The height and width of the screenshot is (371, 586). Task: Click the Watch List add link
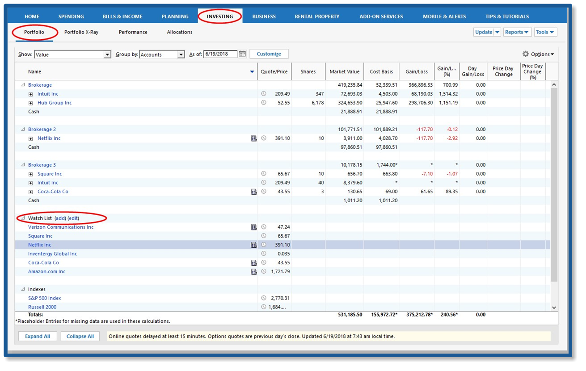point(60,218)
